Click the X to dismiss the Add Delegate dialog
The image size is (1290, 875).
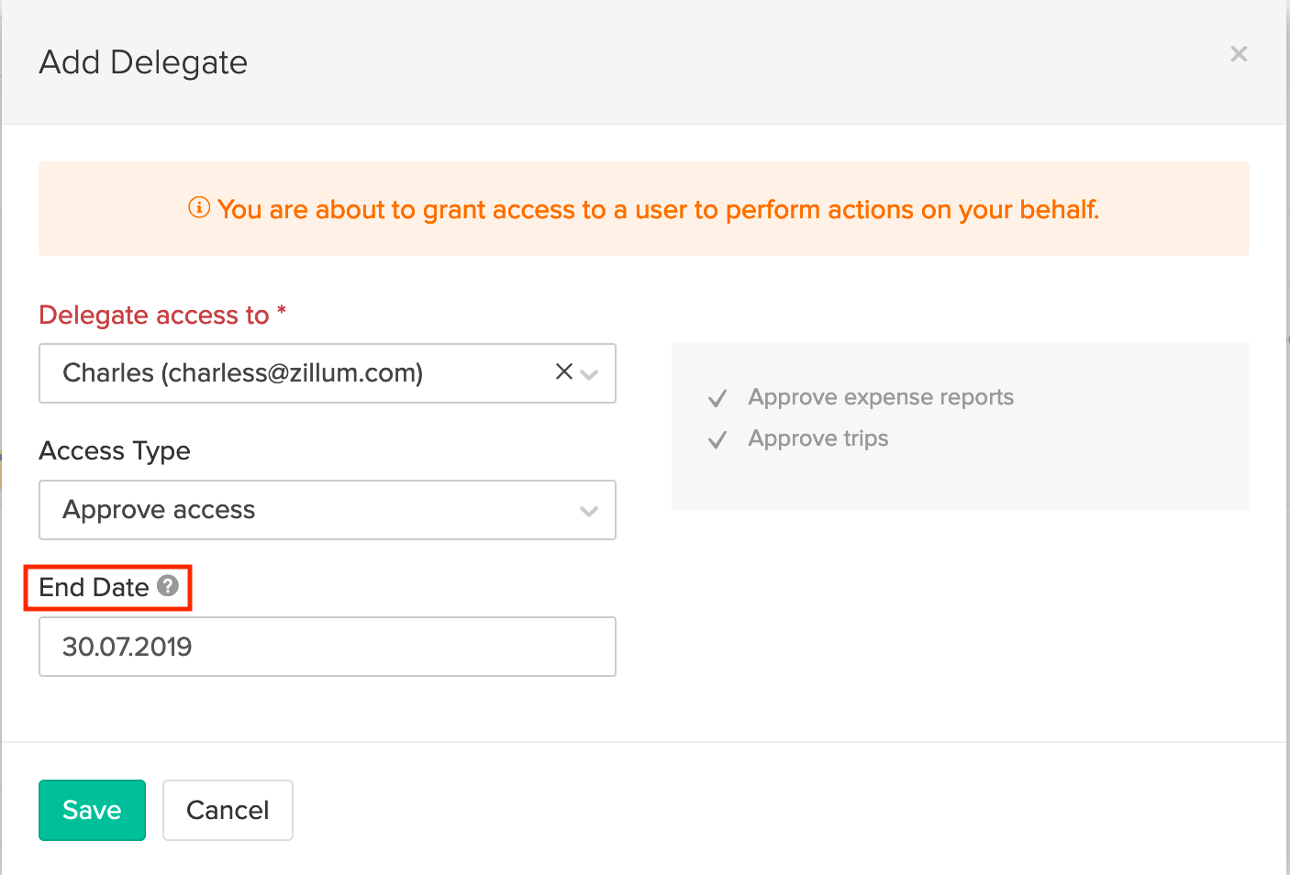pyautogui.click(x=1239, y=54)
